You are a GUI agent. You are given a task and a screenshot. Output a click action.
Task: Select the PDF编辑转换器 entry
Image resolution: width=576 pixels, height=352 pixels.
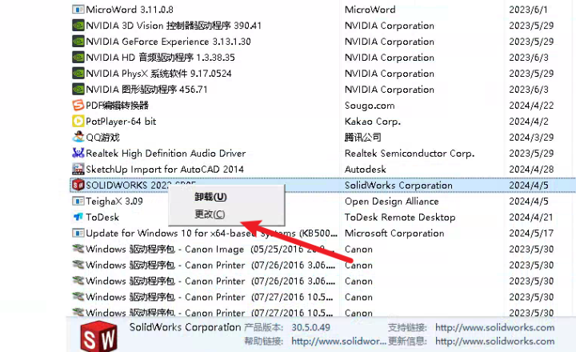pos(117,106)
